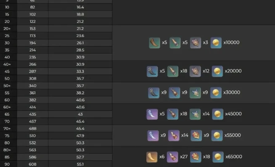Select the 55.1 stat value cell
The height and width of the screenshot is (167, 275).
[x=80, y=164]
